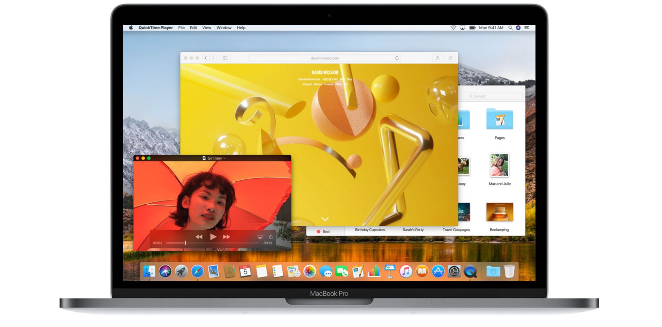
Task: Open the Apple menu
Action: click(131, 28)
